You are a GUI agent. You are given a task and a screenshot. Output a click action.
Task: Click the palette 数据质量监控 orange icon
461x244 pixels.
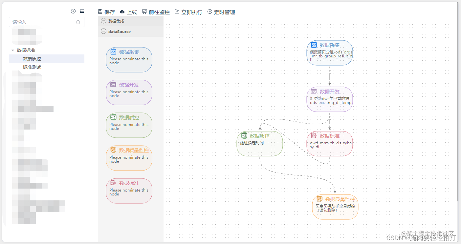113,150
